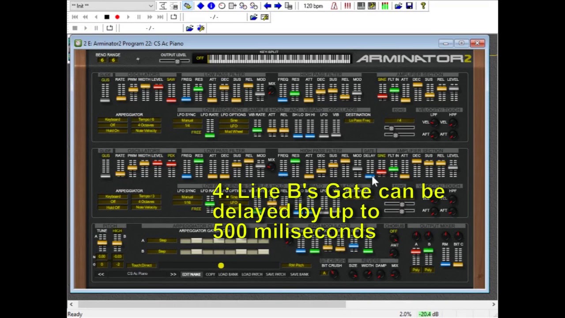Go to next patch with >> button
This screenshot has width=565, height=318.
173,274
